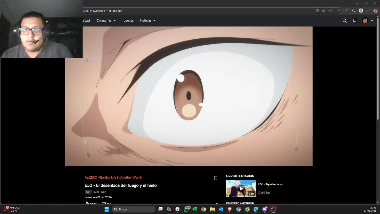Click the episode title E52 - El desenlace del fuego y el hielo
Image resolution: width=380 pixels, height=214 pixels.
[121, 185]
